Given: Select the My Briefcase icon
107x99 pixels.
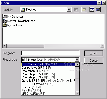Looking at the screenshot, I should [5, 25].
